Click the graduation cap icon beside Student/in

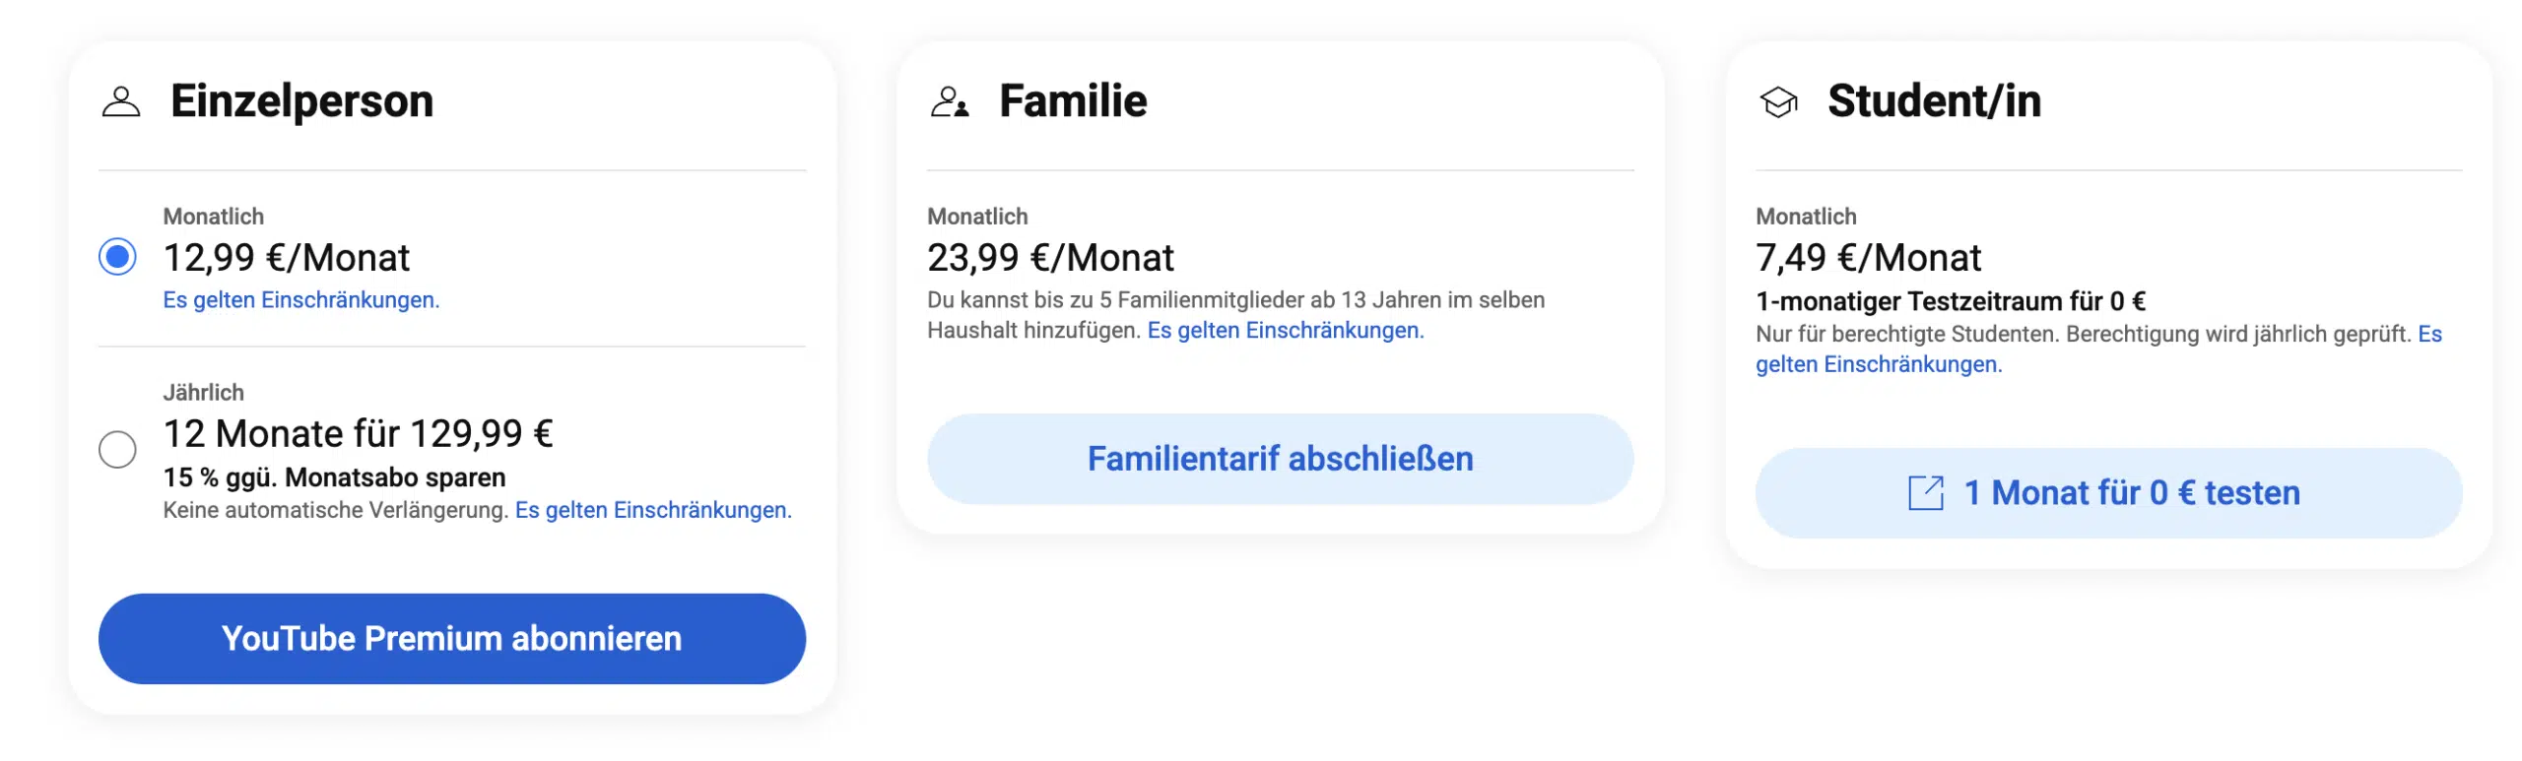1777,101
